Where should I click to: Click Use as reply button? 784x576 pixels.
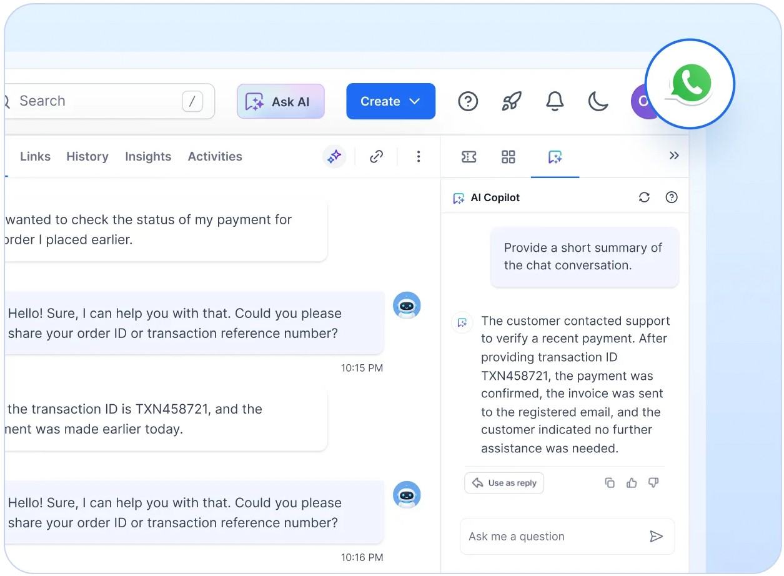point(504,483)
